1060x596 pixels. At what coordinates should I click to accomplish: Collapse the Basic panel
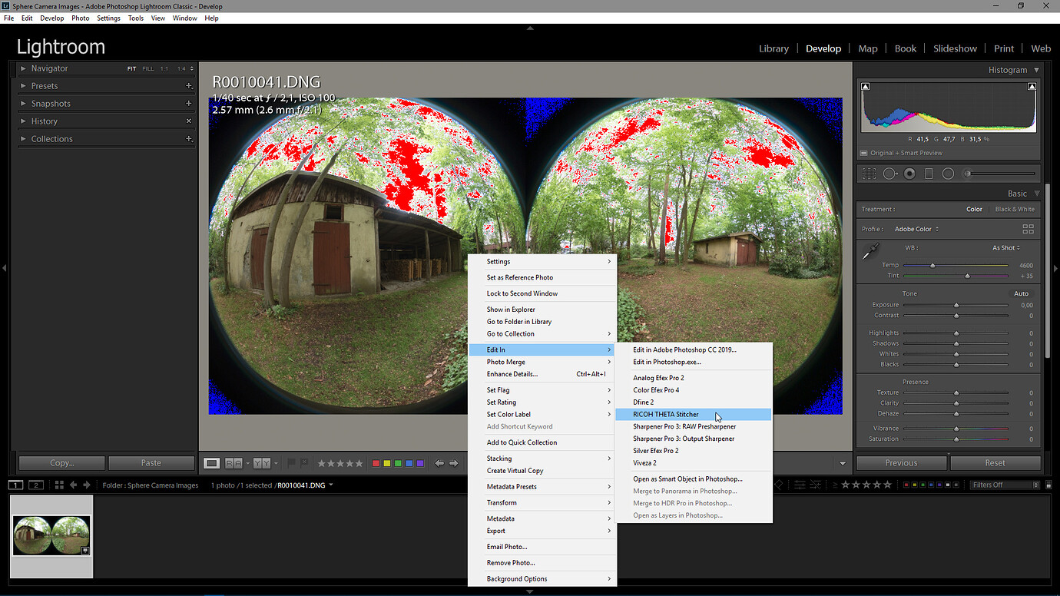click(x=1036, y=194)
